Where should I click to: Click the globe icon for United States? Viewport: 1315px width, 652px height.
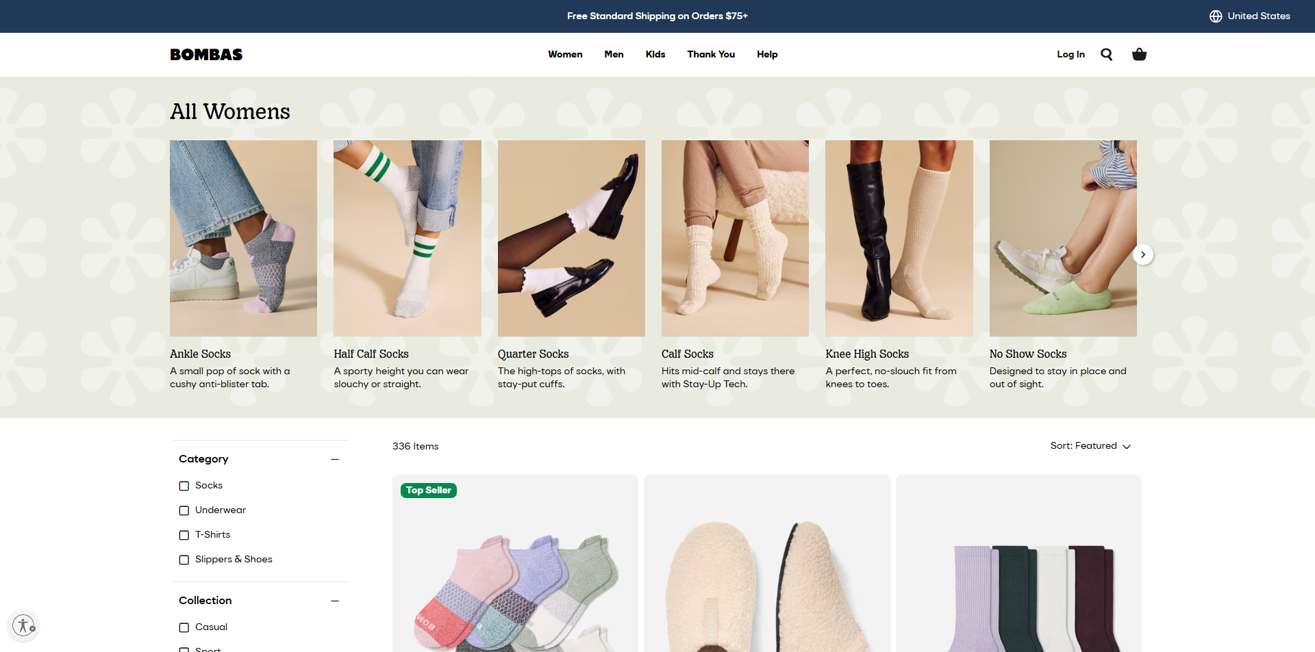(x=1215, y=16)
